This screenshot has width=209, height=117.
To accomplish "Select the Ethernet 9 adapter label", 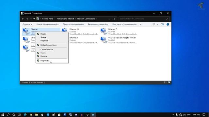I will (x=73, y=38).
